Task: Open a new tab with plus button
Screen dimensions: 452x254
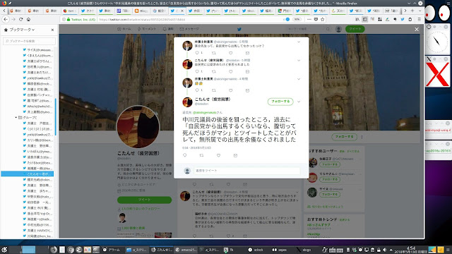Action: tap(412, 11)
